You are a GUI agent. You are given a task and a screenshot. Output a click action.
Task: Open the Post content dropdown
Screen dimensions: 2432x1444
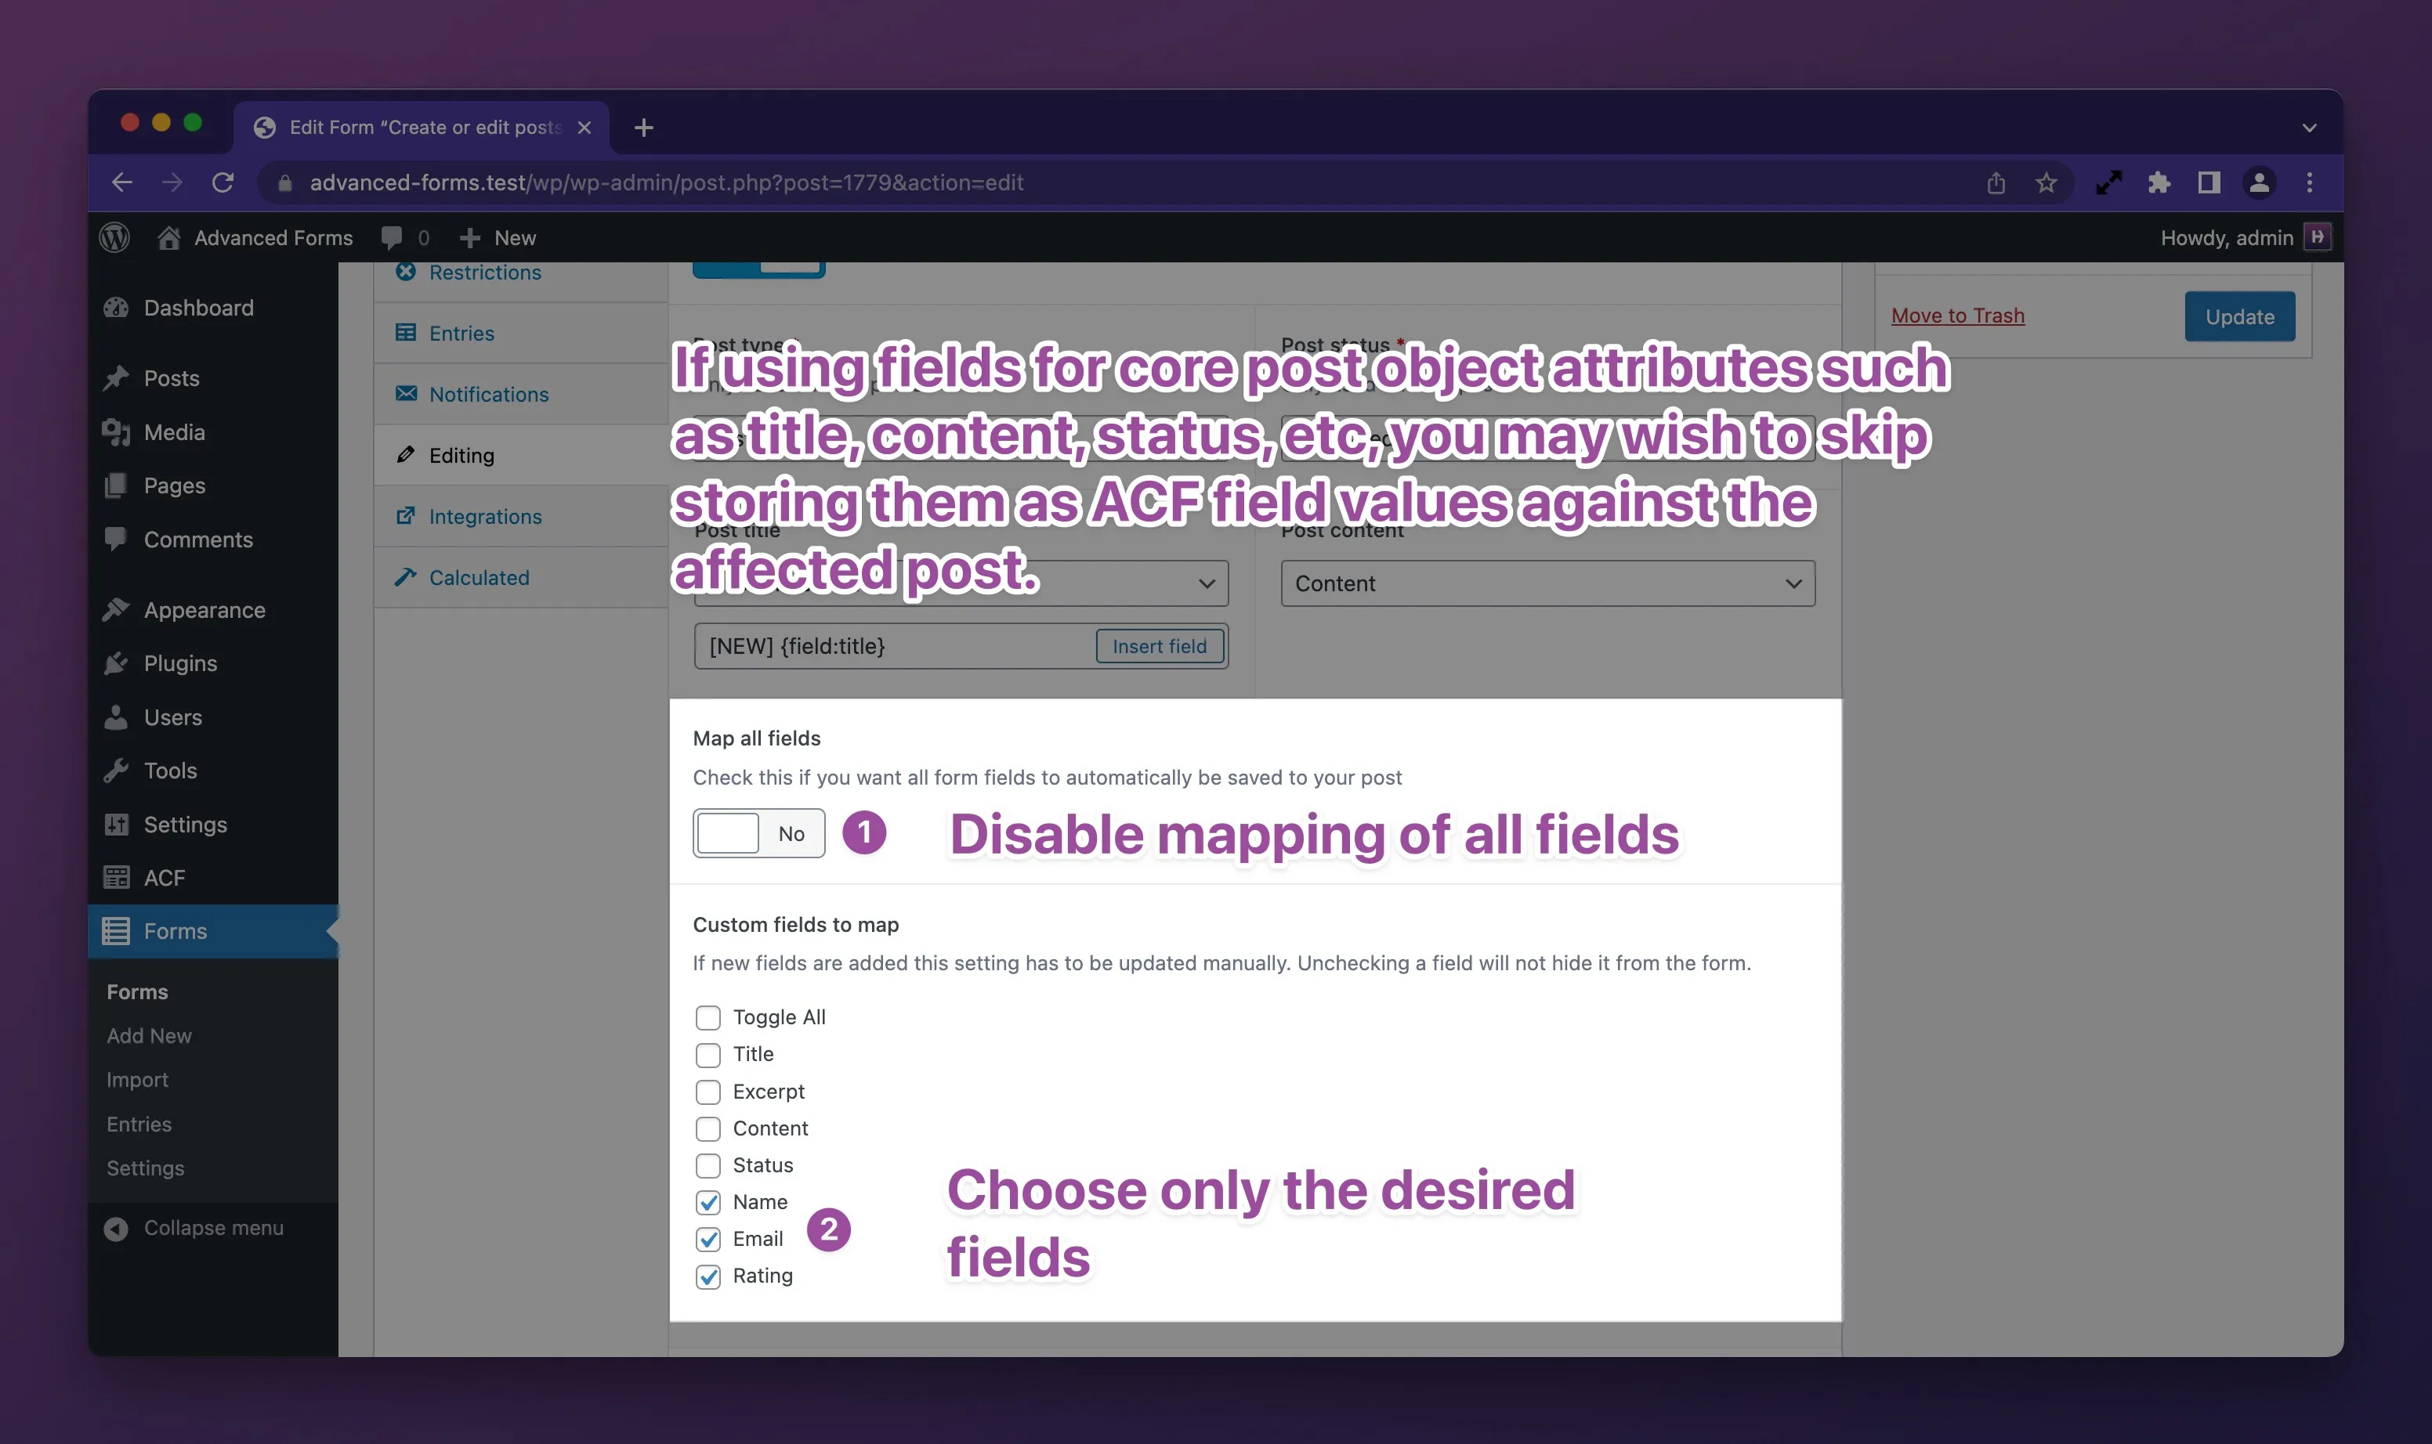pyautogui.click(x=1548, y=584)
